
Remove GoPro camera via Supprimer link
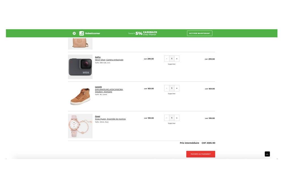coord(172,64)
